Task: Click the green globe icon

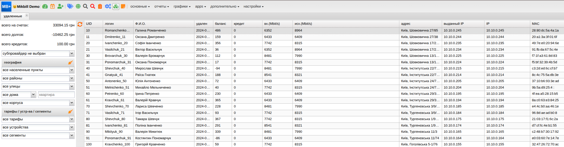Action: click(x=78, y=6)
